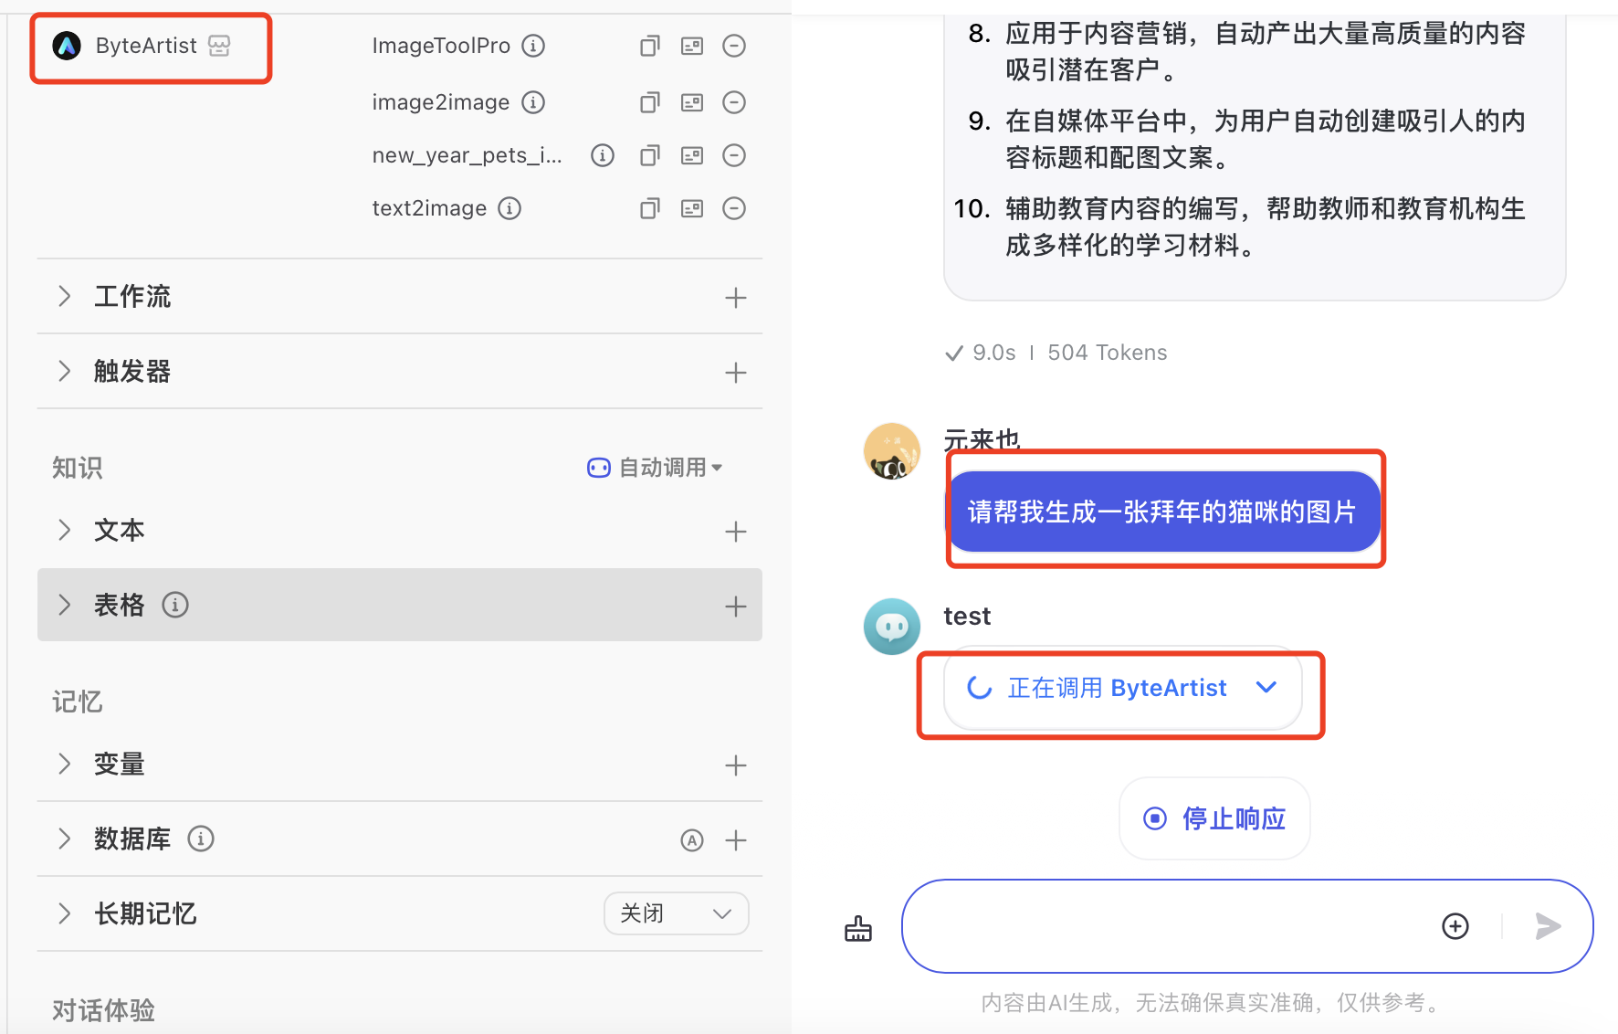Click the 知识 section heading
The height and width of the screenshot is (1034, 1618).
78,468
